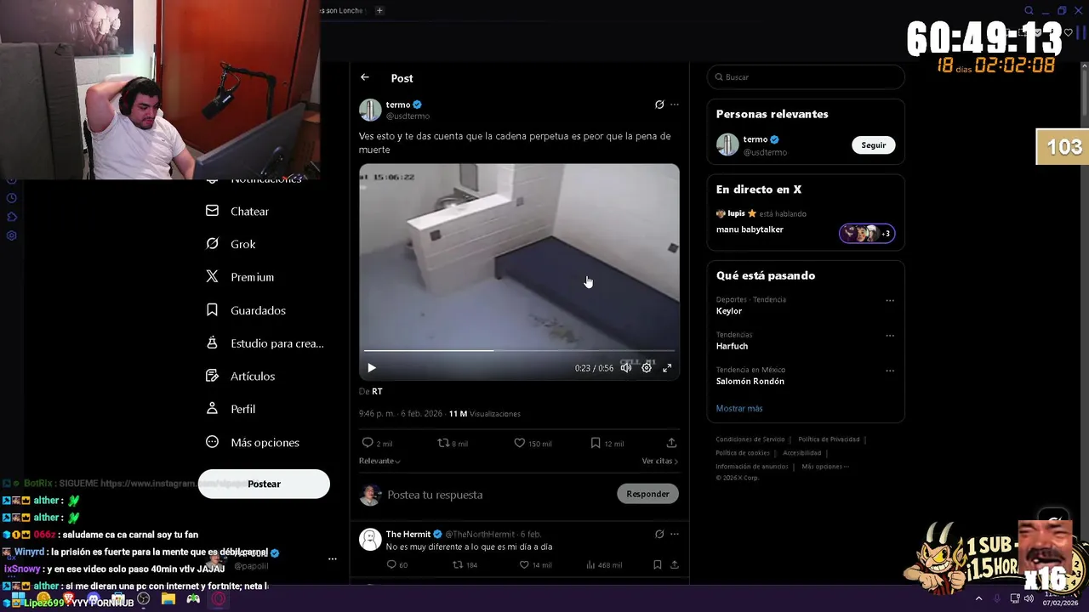Open the RT source link
Image resolution: width=1089 pixels, height=612 pixels.
pyautogui.click(x=377, y=391)
